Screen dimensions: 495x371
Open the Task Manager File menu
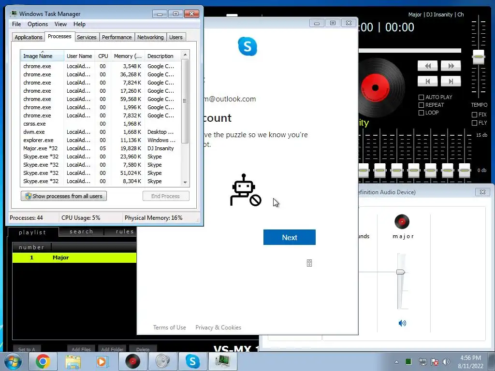click(16, 24)
